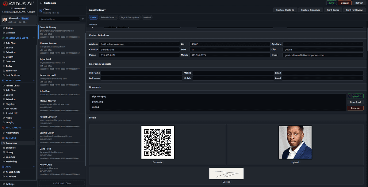Generate the QR code
368x187 pixels.
click(x=158, y=162)
